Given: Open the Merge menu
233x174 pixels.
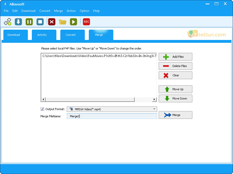Looking at the screenshot, I should pos(59,11).
